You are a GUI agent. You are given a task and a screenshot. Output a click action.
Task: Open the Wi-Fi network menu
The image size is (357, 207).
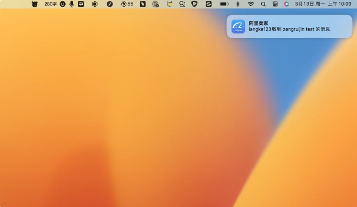tap(251, 4)
